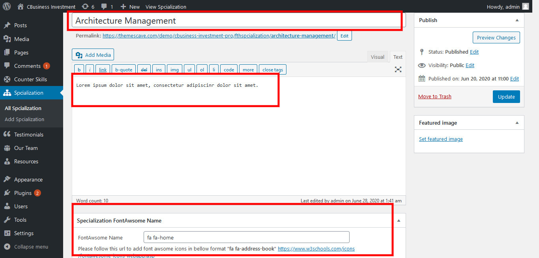Click the Resources person icon
Image resolution: width=539 pixels, height=258 pixels.
7,161
